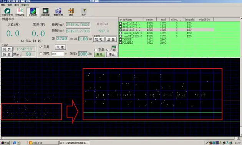Toggle the 月球 checkbox above 停止
Screen dimensions: 242x145
click(108, 50)
